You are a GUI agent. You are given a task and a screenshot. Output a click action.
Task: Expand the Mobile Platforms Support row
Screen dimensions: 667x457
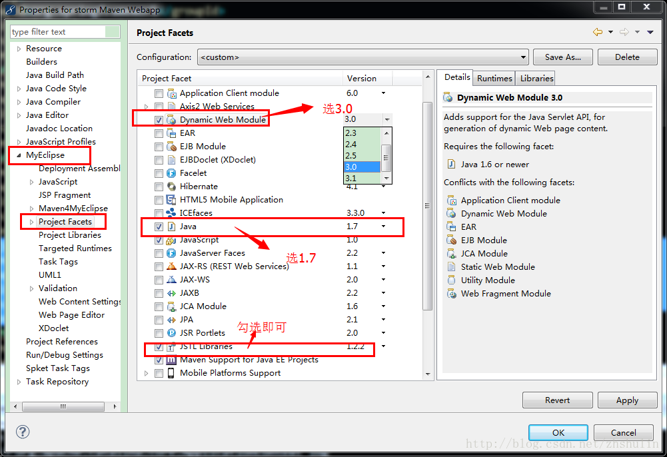(x=146, y=373)
